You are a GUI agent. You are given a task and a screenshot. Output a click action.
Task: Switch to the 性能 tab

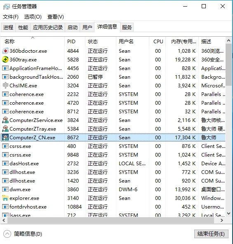tap(23, 27)
